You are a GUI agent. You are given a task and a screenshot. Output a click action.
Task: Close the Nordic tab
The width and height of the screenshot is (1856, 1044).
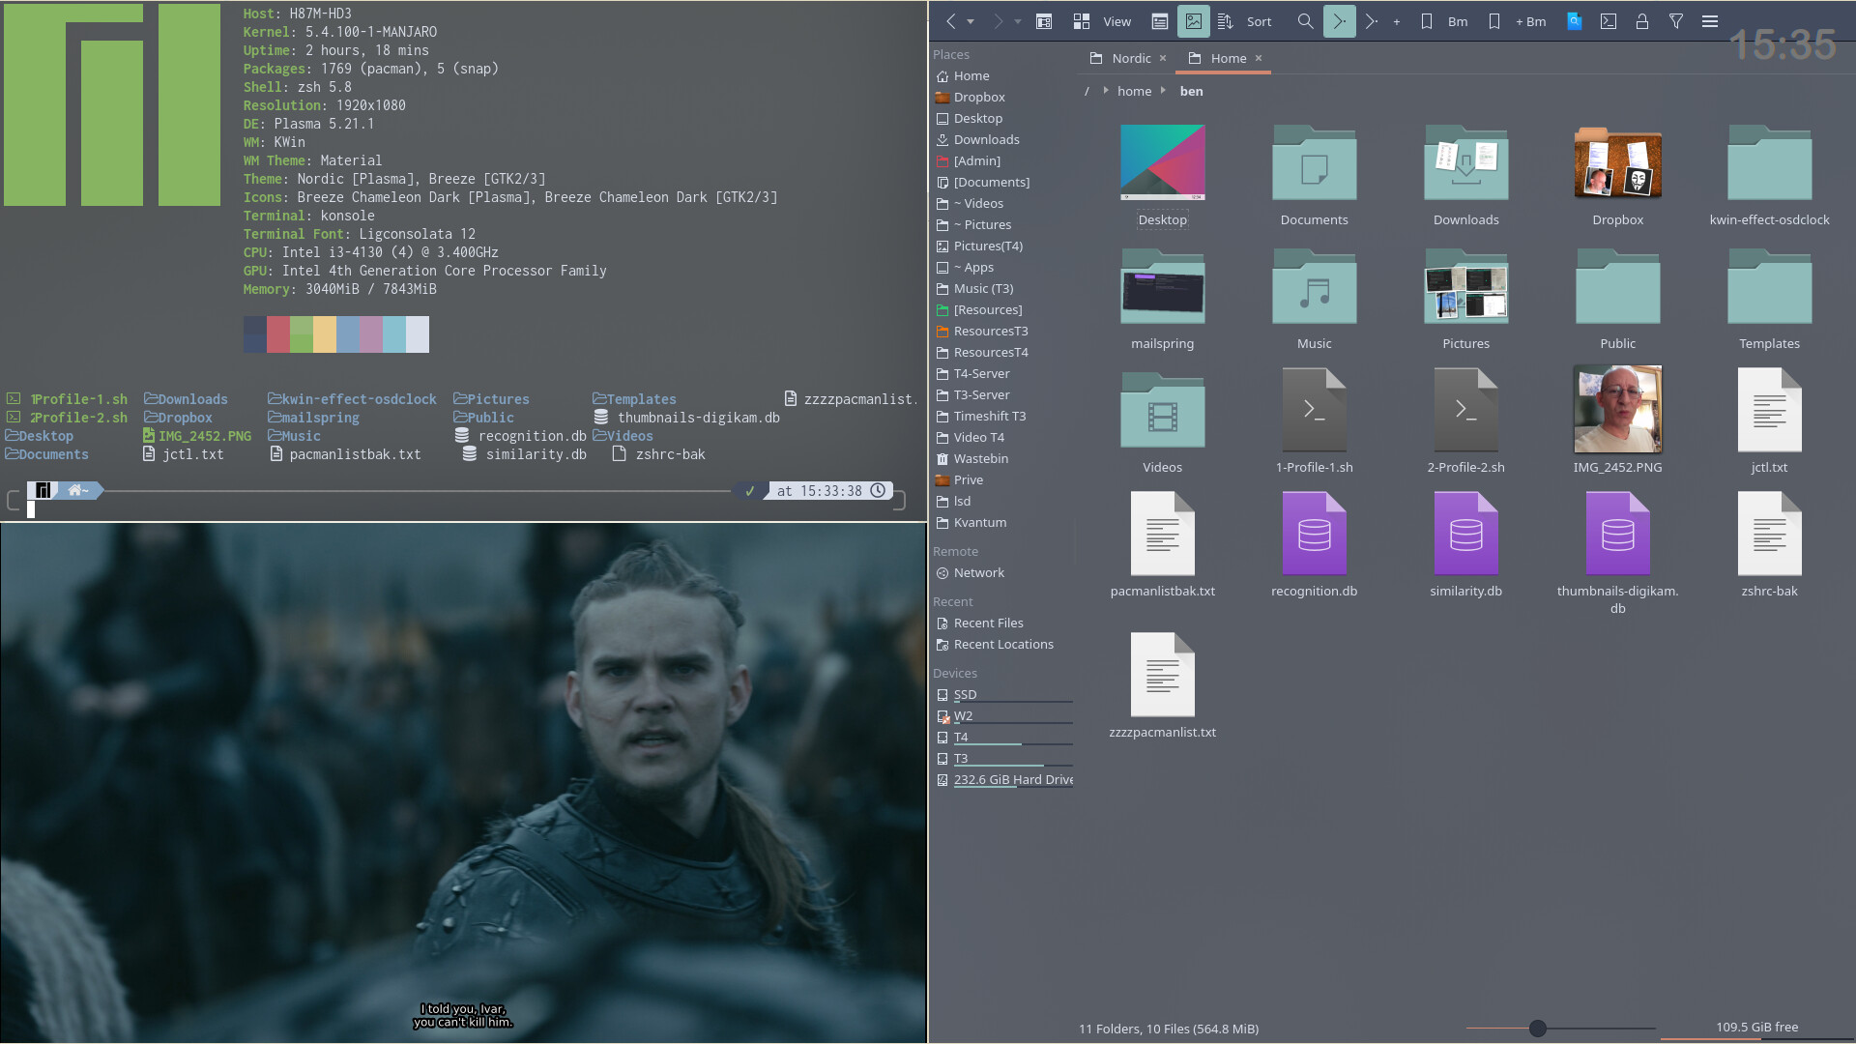tap(1163, 58)
